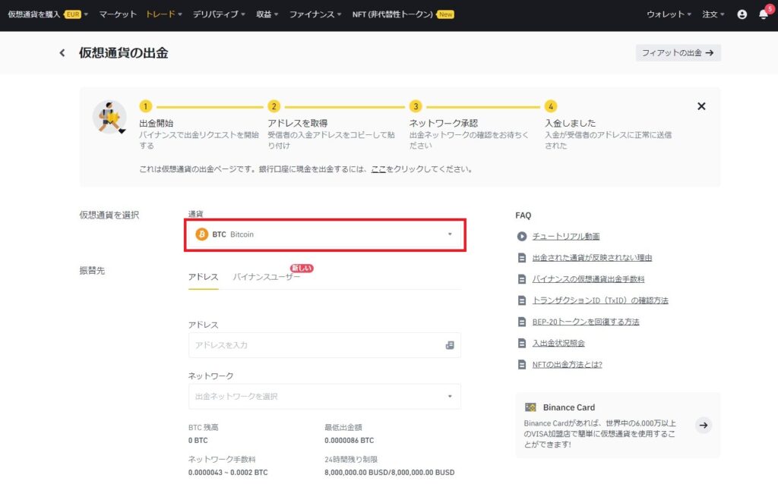The image size is (778, 484).
Task: Open the 注文 dropdown
Action: tap(713, 14)
